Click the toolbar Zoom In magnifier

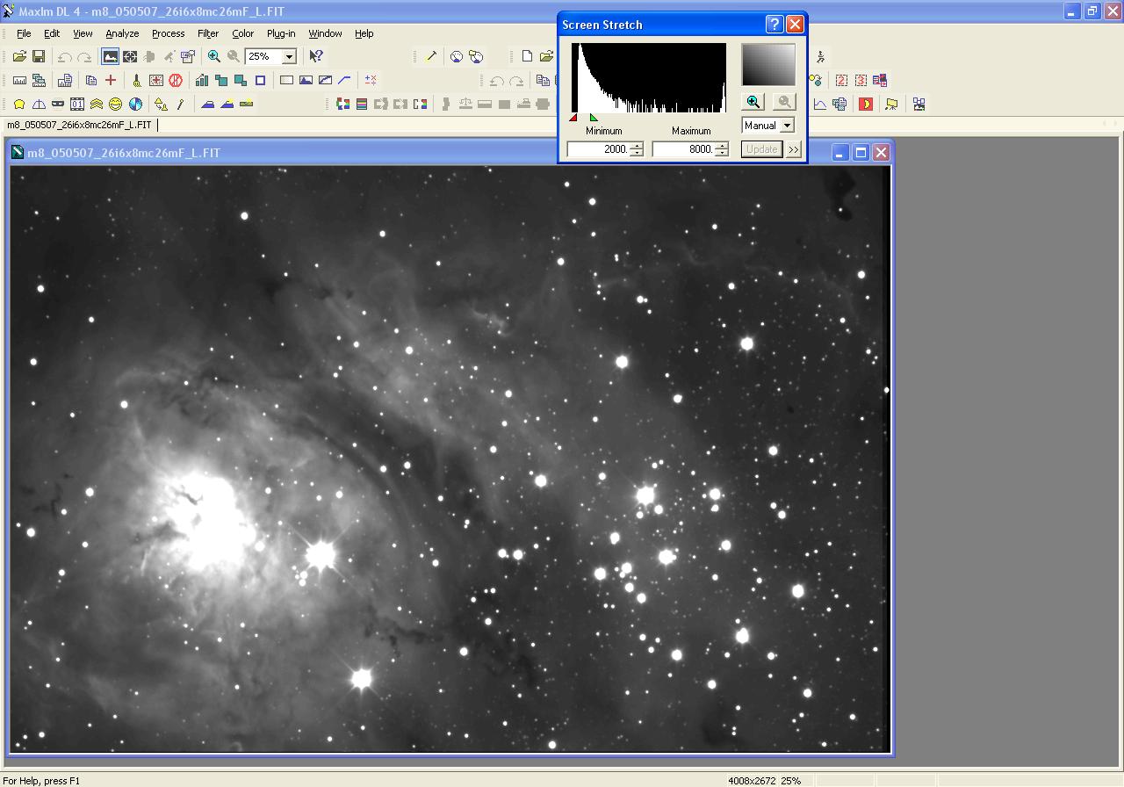point(213,56)
